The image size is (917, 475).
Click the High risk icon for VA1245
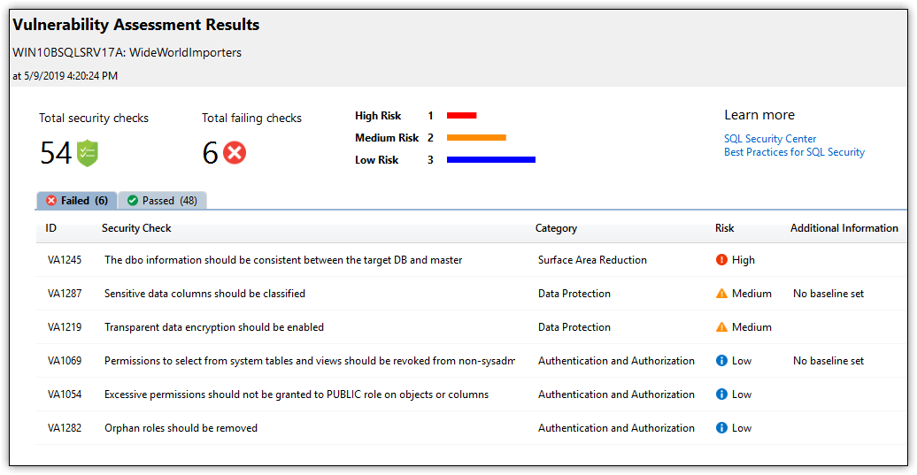click(721, 260)
